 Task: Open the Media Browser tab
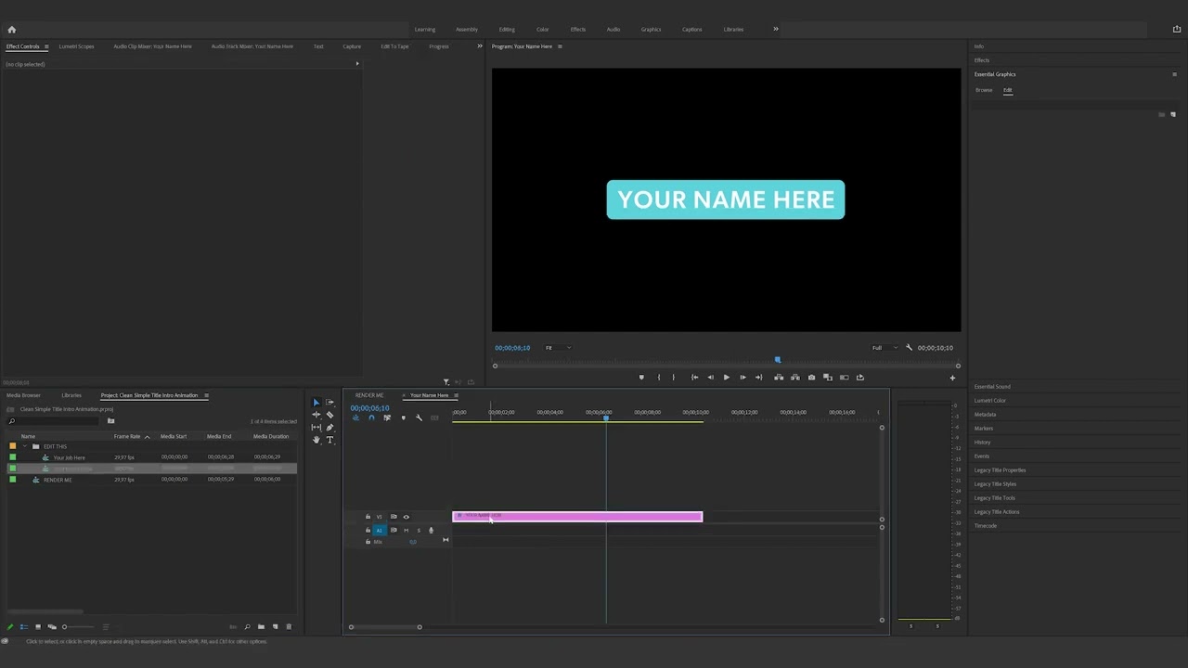[23, 395]
